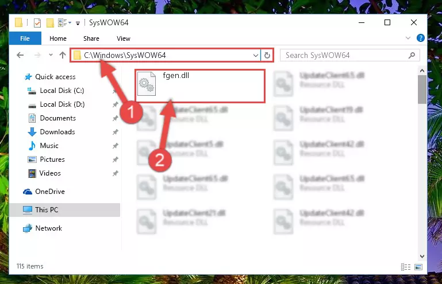The image size is (442, 284).
Task: Click the scroll up arrow of file list
Action: 422,71
